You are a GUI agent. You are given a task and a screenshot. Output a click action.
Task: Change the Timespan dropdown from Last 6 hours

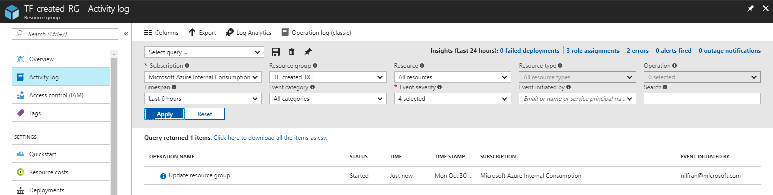point(203,99)
